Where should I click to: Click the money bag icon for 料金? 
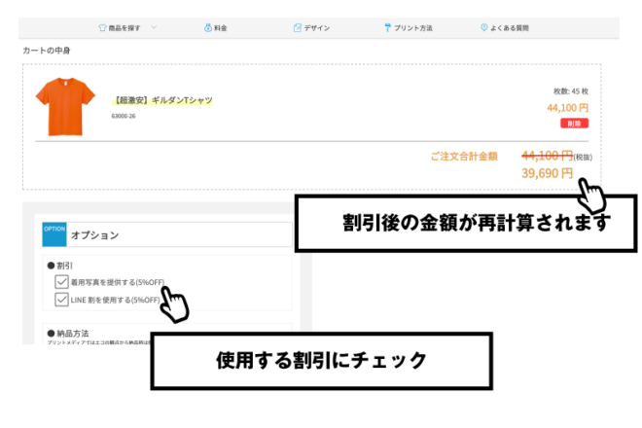208,28
